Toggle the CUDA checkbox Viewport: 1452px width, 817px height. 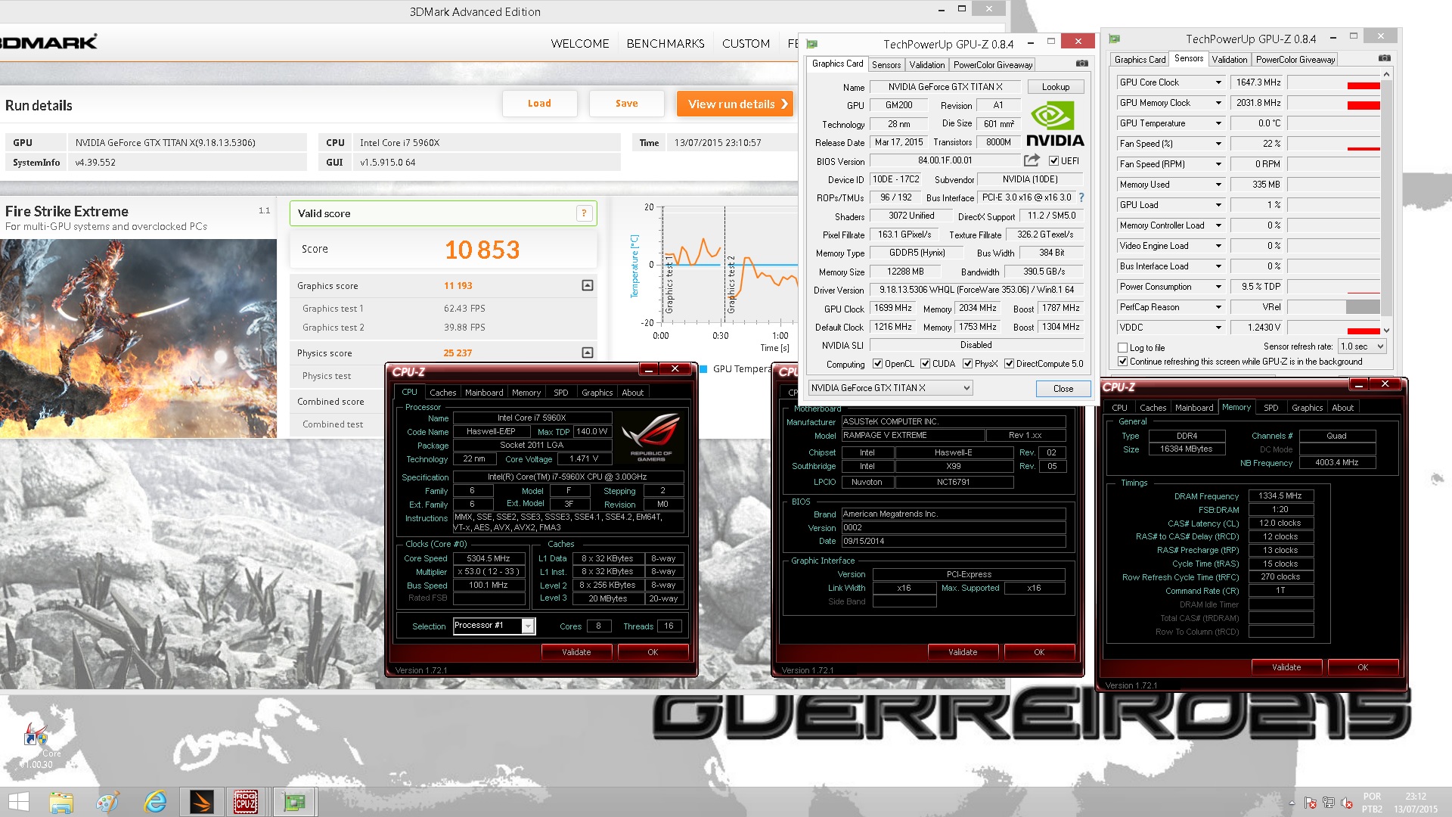tap(925, 363)
